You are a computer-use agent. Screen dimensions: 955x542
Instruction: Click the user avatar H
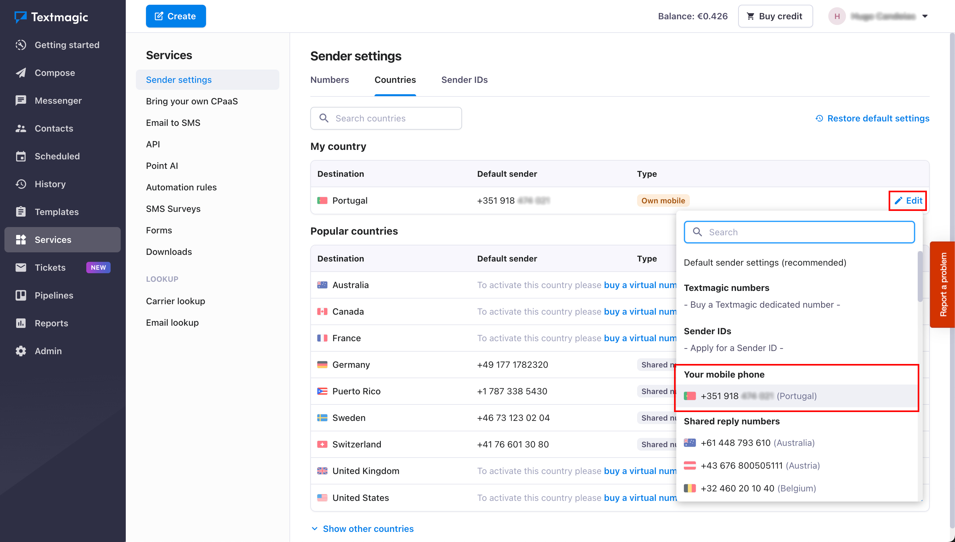(837, 16)
